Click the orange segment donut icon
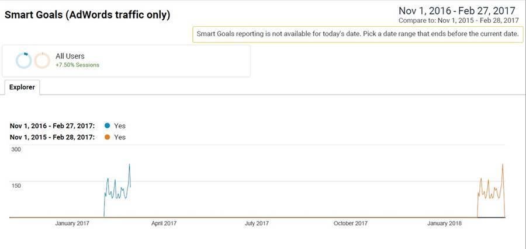The width and height of the screenshot is (526, 249). pyautogui.click(x=42, y=61)
